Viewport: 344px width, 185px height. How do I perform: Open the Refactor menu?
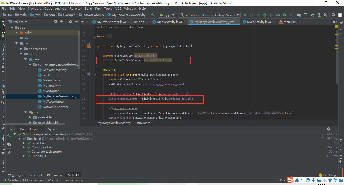tap(76, 8)
